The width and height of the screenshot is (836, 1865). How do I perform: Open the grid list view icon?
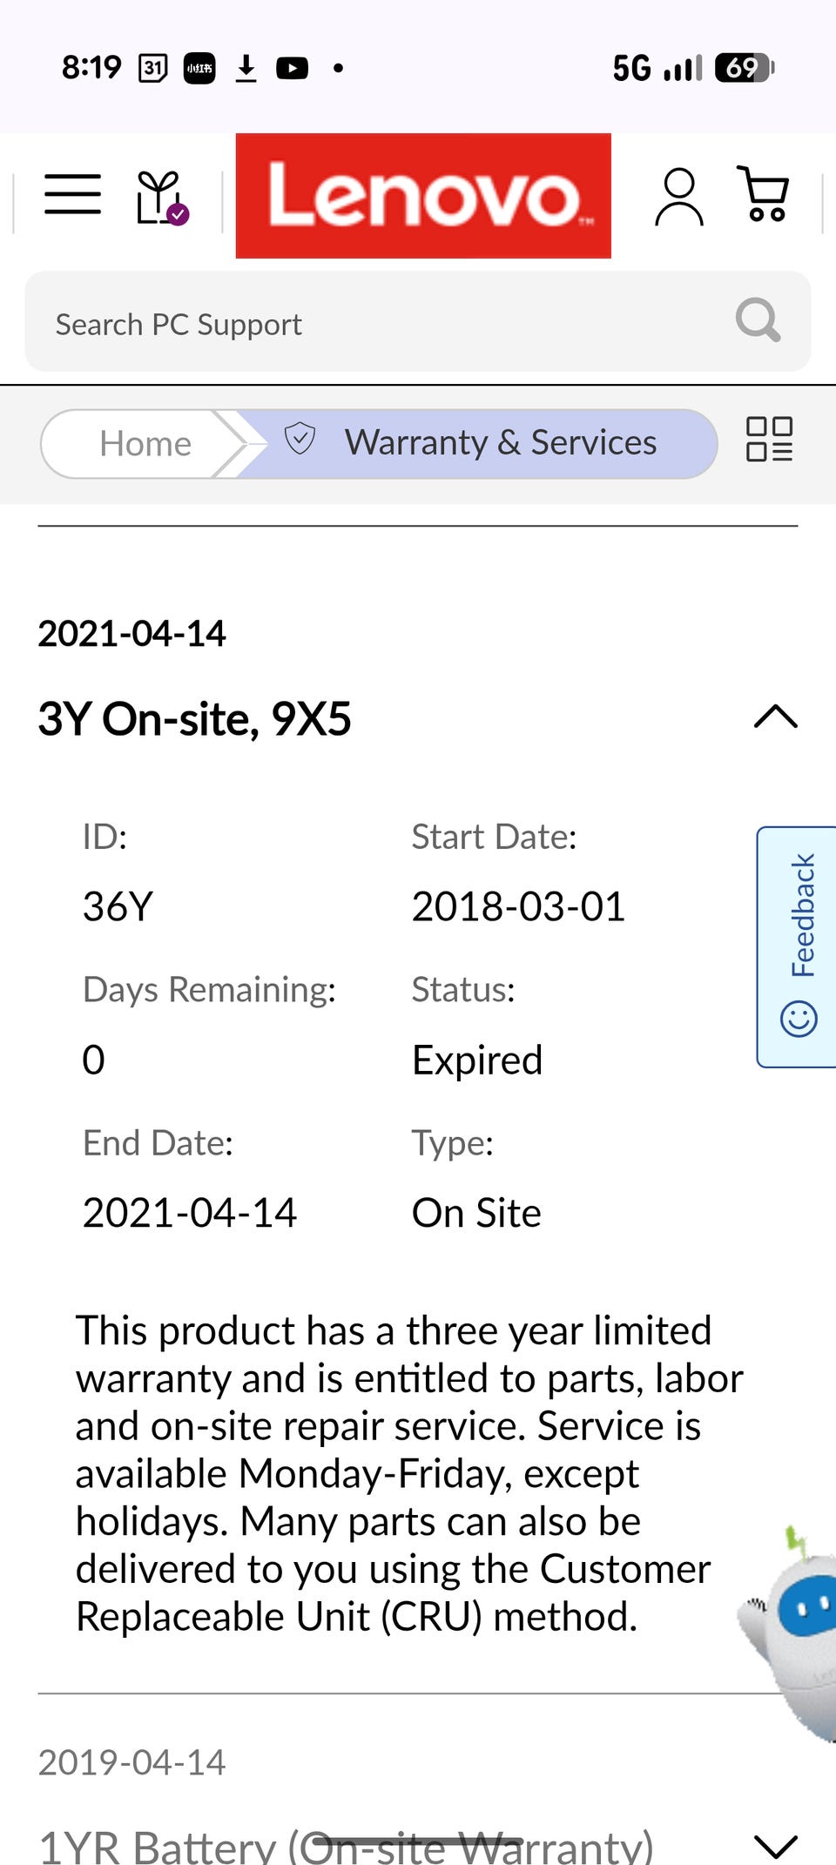coord(769,439)
